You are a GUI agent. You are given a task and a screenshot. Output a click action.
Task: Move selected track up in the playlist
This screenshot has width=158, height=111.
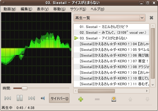coord(130,99)
